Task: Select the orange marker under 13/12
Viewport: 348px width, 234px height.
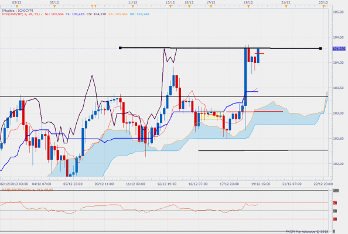Action: coord(170,6)
